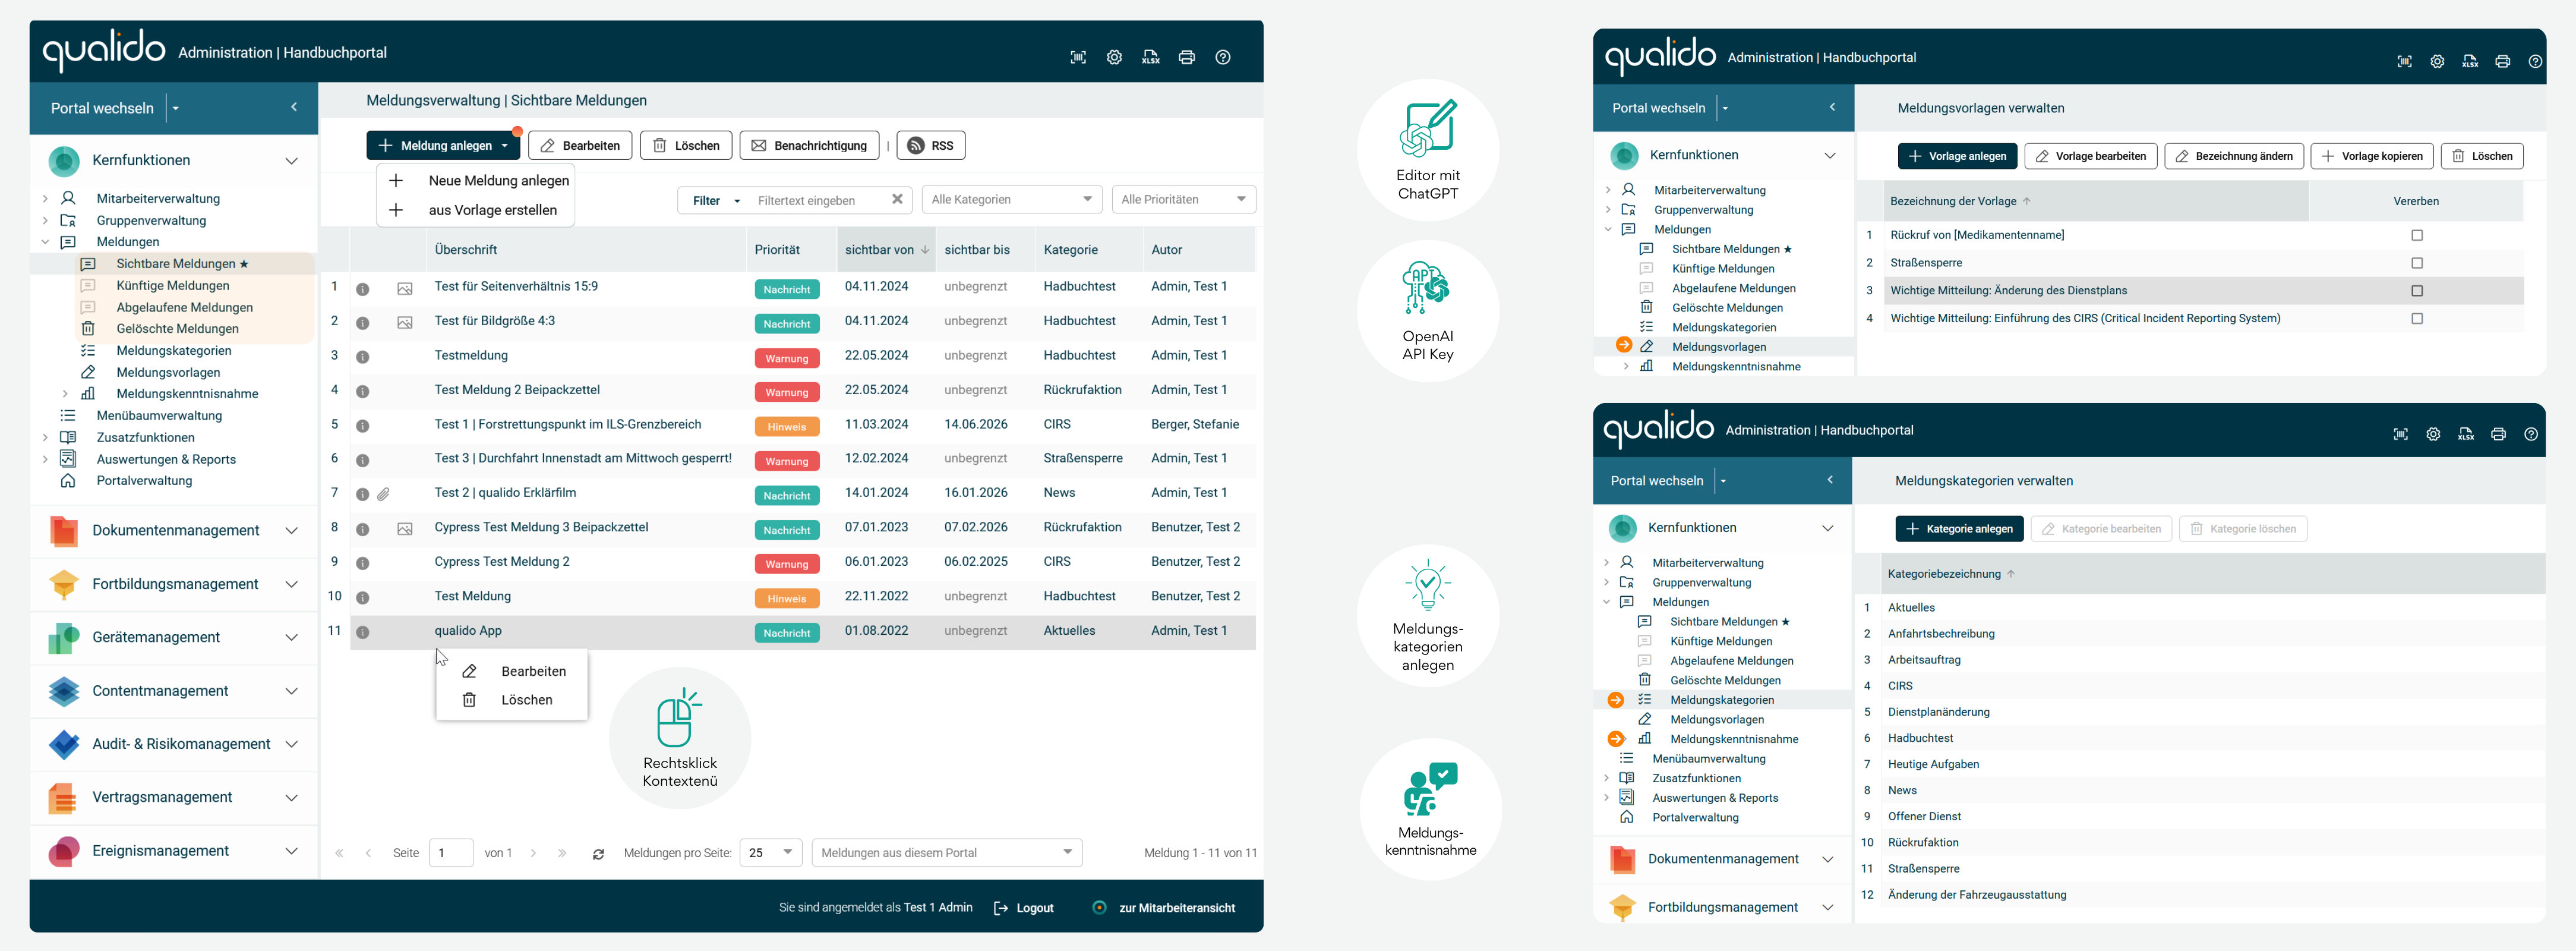Collapse the Kernfunktionen section chevron
Image resolution: width=2576 pixels, height=951 pixels.
pos(291,160)
